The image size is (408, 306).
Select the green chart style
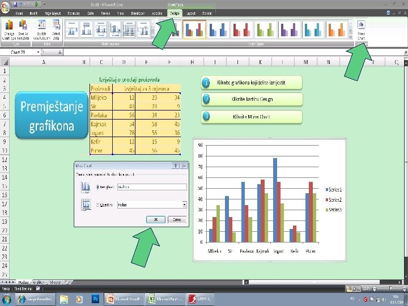point(266,29)
